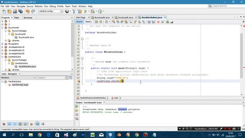
Task: Collapse the karakterbulma project node
Action: pos(2,57)
